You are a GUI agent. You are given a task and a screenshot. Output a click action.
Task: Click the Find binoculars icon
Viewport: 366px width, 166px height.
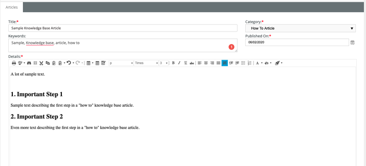[29, 63]
